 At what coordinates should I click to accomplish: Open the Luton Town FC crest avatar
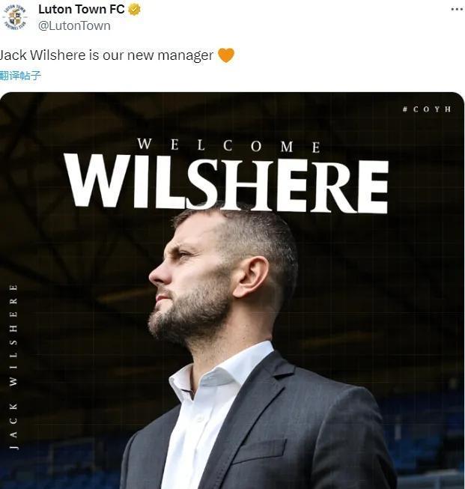coord(15,17)
